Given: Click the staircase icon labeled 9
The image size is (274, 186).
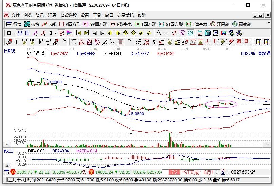Looking at the screenshot, I should 43,33.
